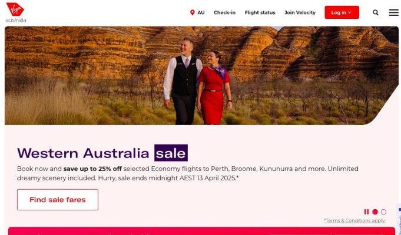This screenshot has width=401, height=235.
Task: Click the red promo banner at the bottom
Action: point(201,231)
